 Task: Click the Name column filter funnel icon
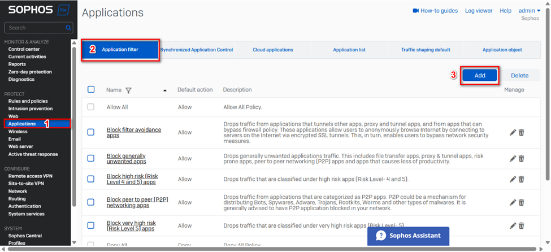(x=128, y=90)
